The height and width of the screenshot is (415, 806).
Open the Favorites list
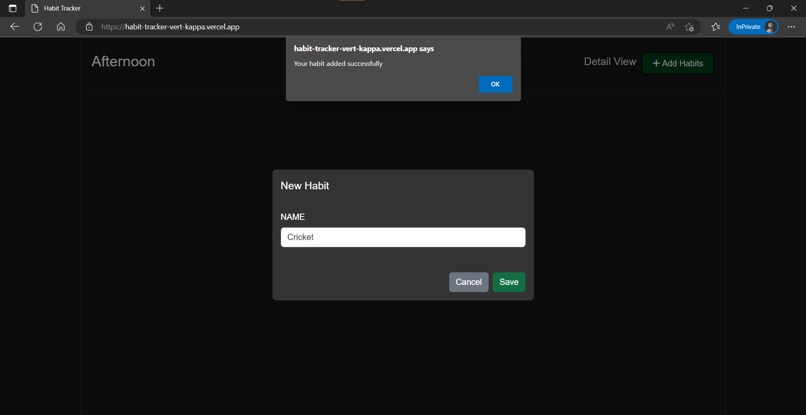click(715, 26)
